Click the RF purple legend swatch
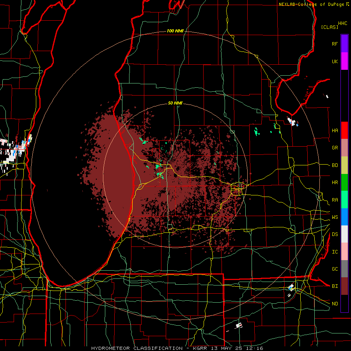The height and width of the screenshot is (351, 351). coord(344,44)
